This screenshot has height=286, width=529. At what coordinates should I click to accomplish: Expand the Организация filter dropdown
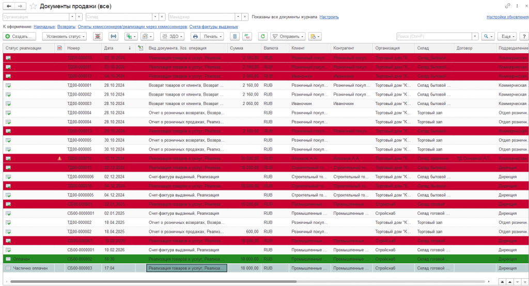(71, 17)
